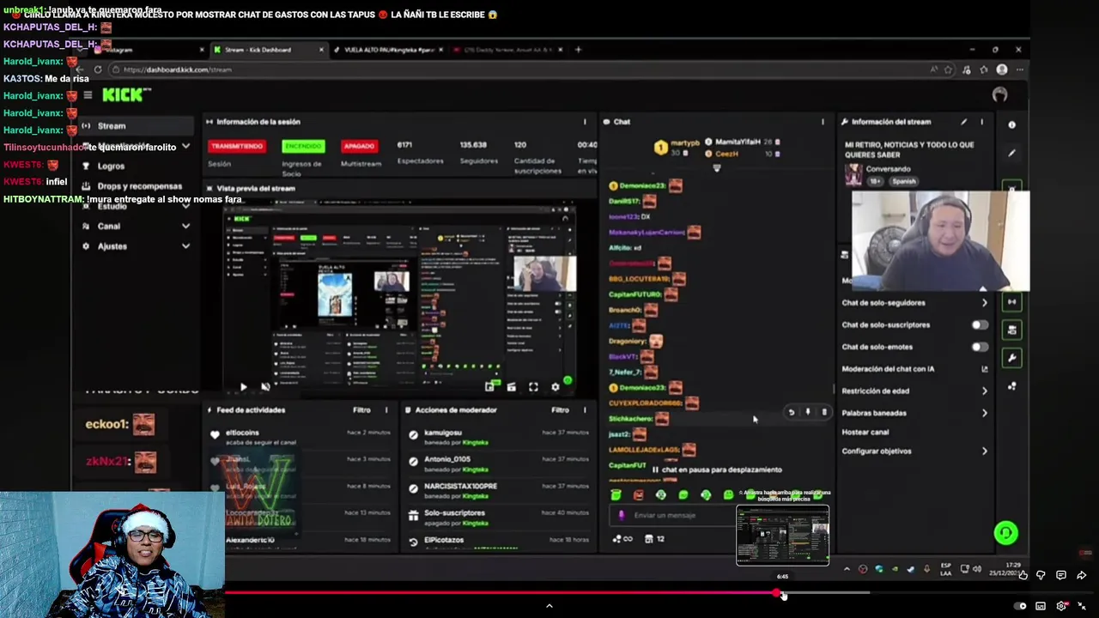Open moderación del chat con IA link
The height and width of the screenshot is (618, 1099).
(x=984, y=369)
